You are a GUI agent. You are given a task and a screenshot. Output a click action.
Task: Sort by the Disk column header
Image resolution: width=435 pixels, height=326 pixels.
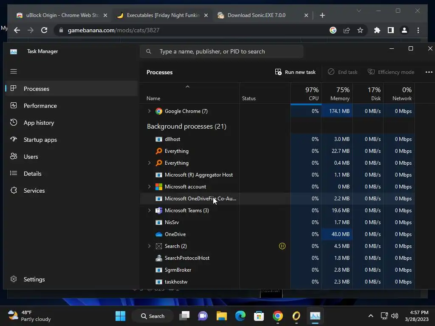[368, 94]
